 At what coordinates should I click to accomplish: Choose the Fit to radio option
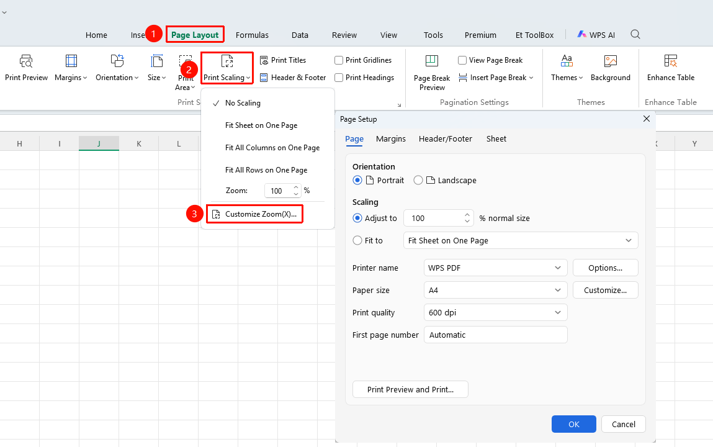[357, 240]
